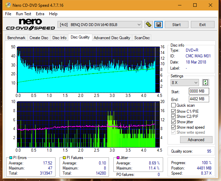Switch to the Create Disc tab

(x=39, y=38)
